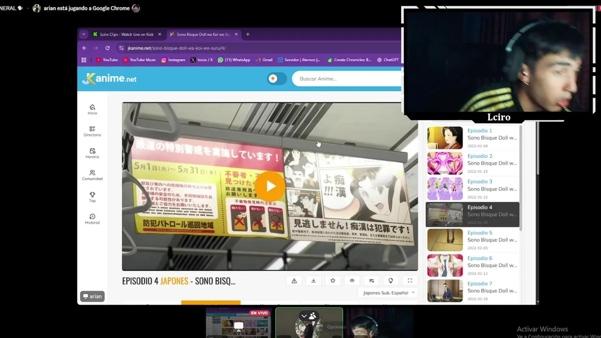
Task: Open Episodio 7 link in list
Action: pos(479,283)
